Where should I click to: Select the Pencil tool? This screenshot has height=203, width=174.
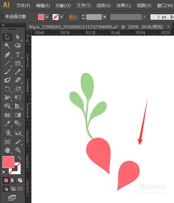click(x=18, y=72)
